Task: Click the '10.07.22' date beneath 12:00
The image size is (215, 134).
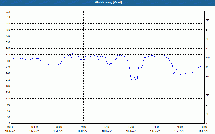Action: [x=107, y=131]
